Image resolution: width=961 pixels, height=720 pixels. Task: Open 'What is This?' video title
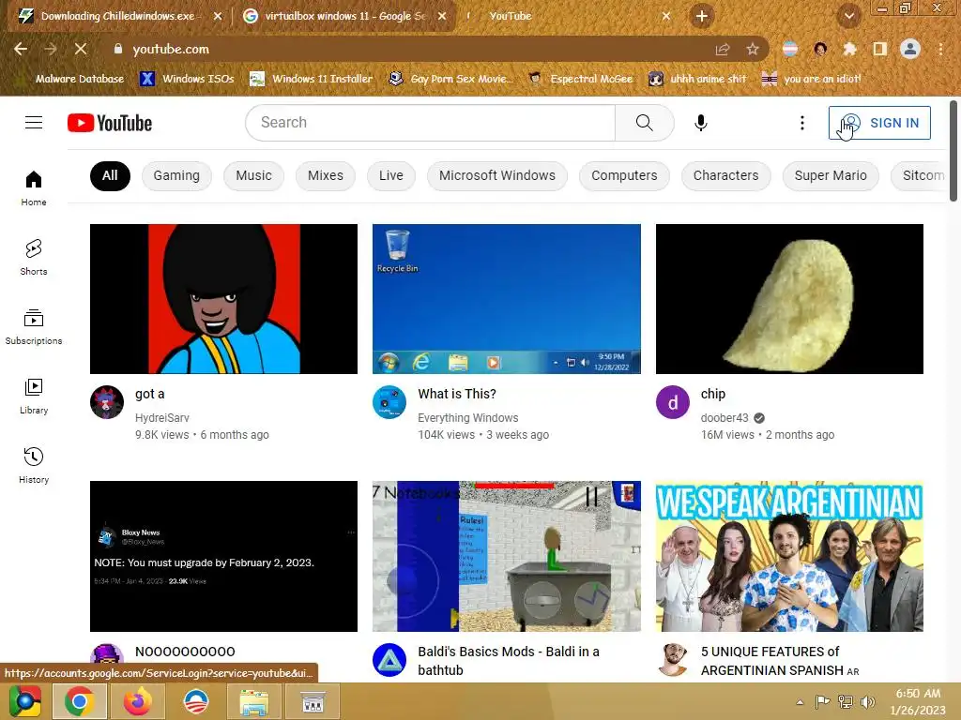tap(457, 394)
